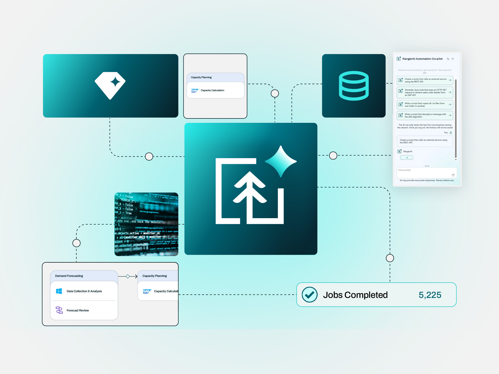This screenshot has width=499, height=374.
Task: Select the bottom Capacity Planning header tab
Action: (155, 276)
